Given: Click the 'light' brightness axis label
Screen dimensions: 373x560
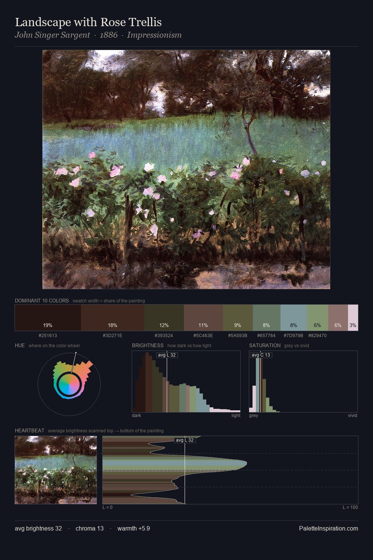Looking at the screenshot, I should click(x=236, y=416).
